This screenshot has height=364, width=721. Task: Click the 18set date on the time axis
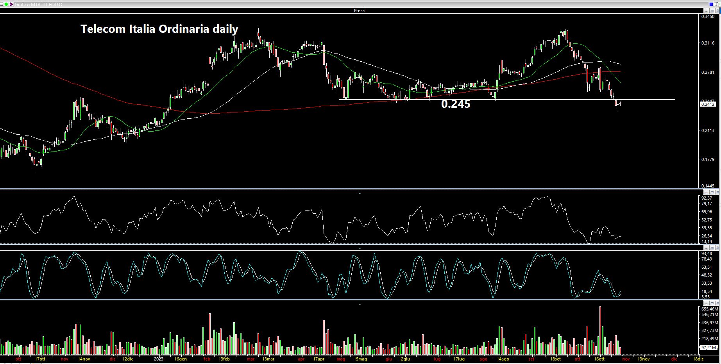pos(555,359)
